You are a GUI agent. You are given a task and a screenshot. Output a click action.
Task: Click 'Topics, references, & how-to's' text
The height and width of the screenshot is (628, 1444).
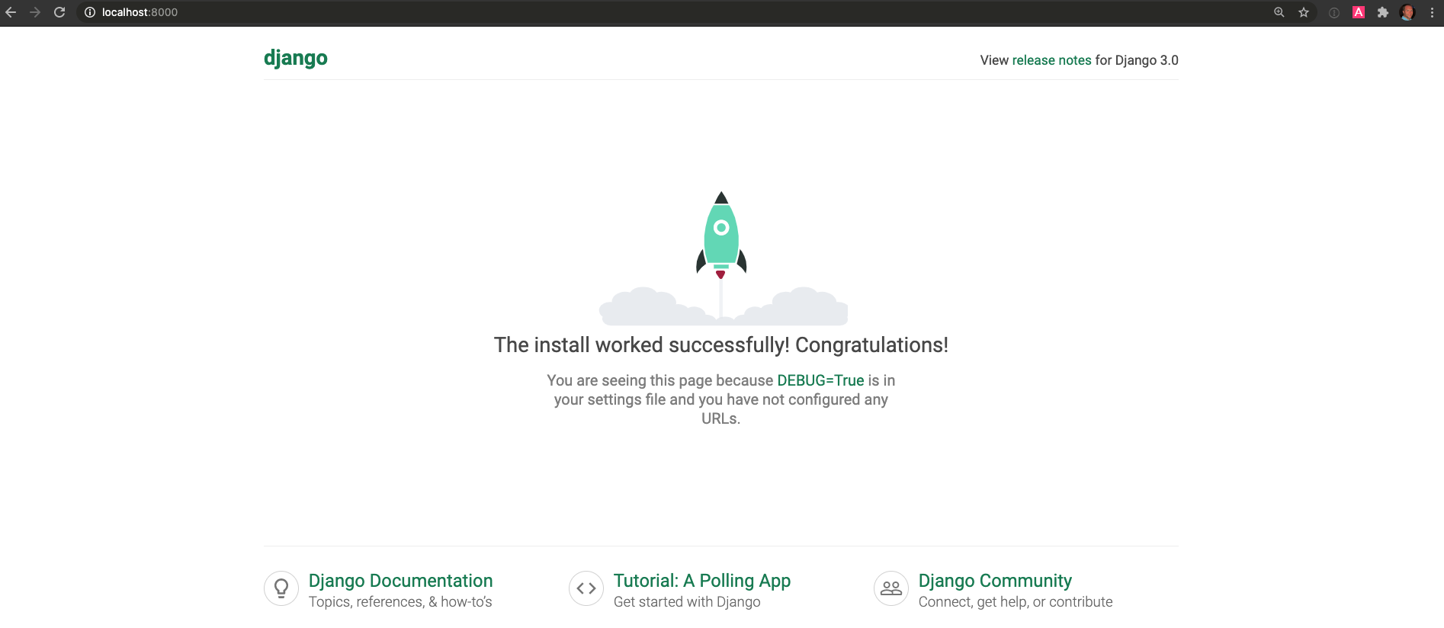pos(400,602)
